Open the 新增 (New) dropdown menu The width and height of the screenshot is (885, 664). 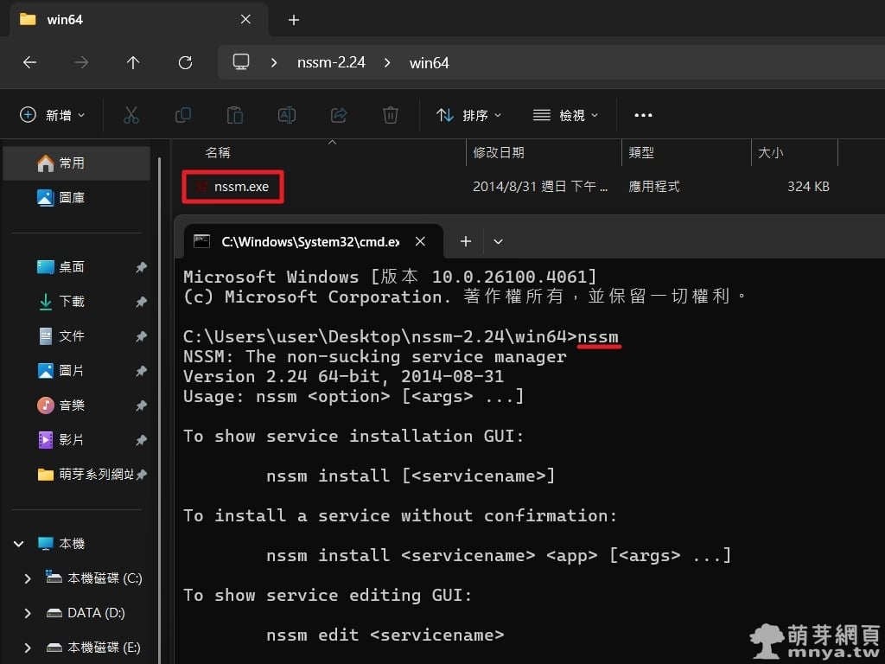[x=53, y=115]
